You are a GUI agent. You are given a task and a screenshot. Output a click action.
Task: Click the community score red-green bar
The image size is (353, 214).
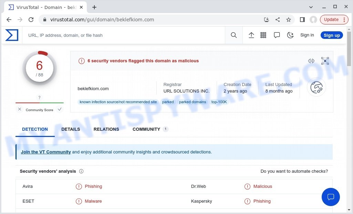pyautogui.click(x=39, y=103)
